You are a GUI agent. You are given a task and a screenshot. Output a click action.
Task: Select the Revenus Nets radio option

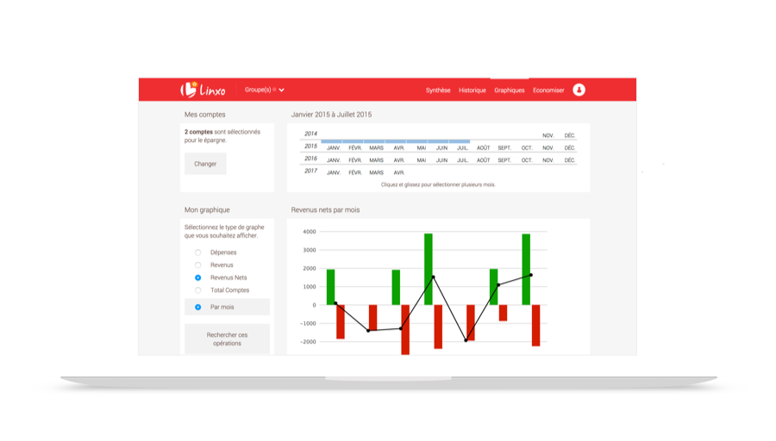(198, 278)
